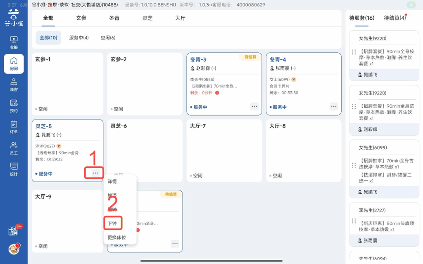Viewport: 423px width, 264px height.
Task: Grab the drag handle on 李先生(2727) order
Action: click(x=354, y=221)
